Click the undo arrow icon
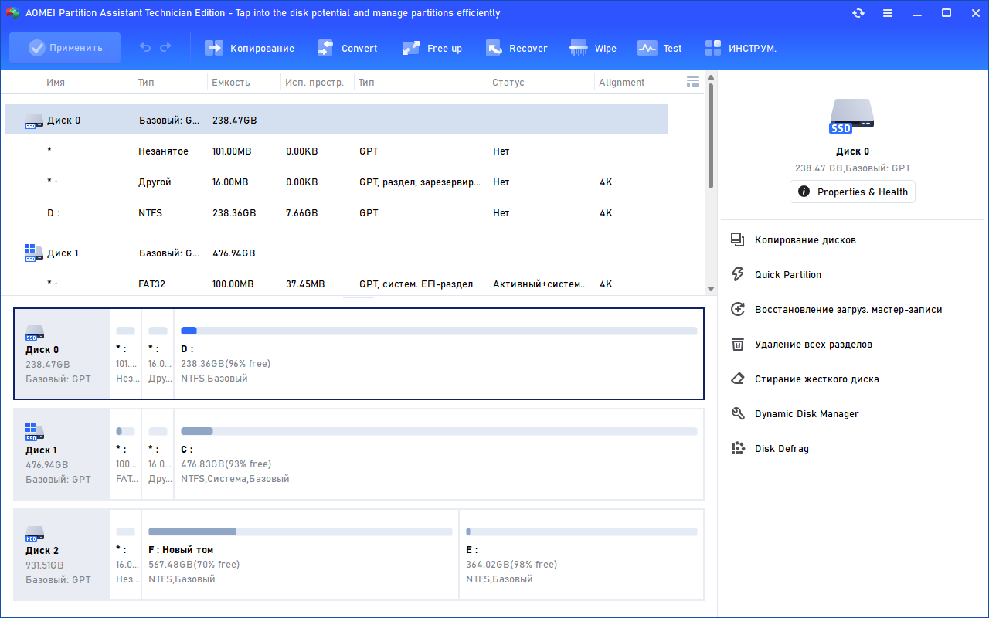The image size is (989, 618). click(145, 48)
